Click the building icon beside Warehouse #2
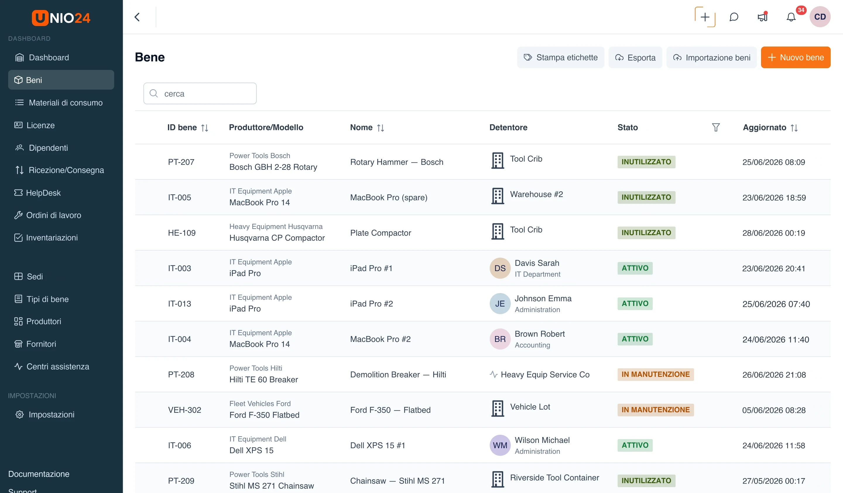 [497, 196]
